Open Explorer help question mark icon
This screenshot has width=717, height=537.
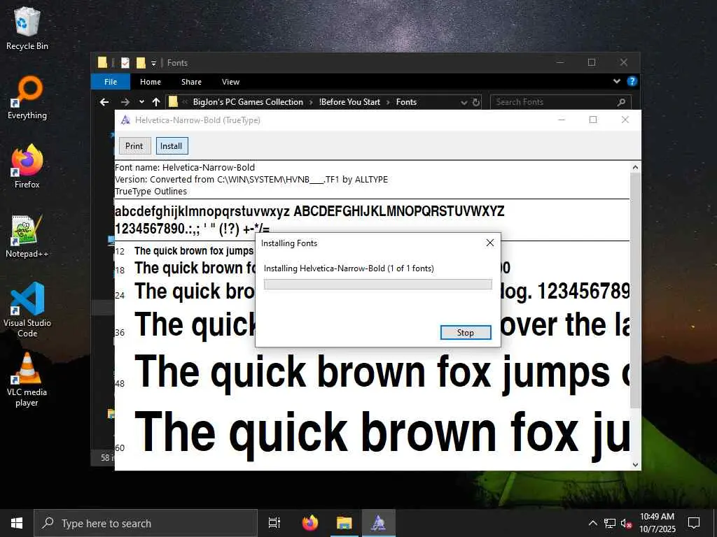(632, 81)
